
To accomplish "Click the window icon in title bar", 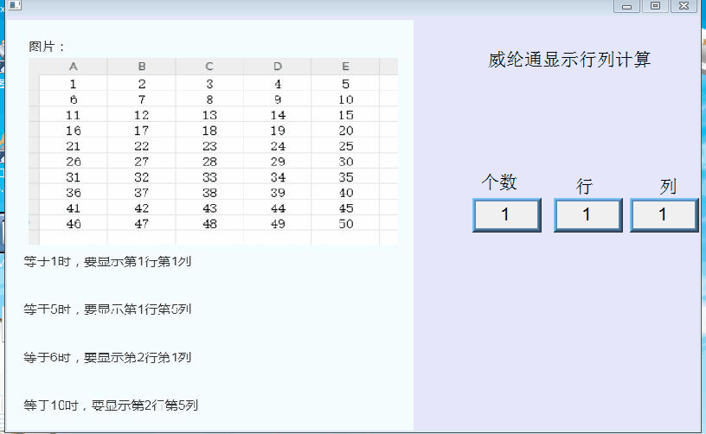I will [x=15, y=5].
